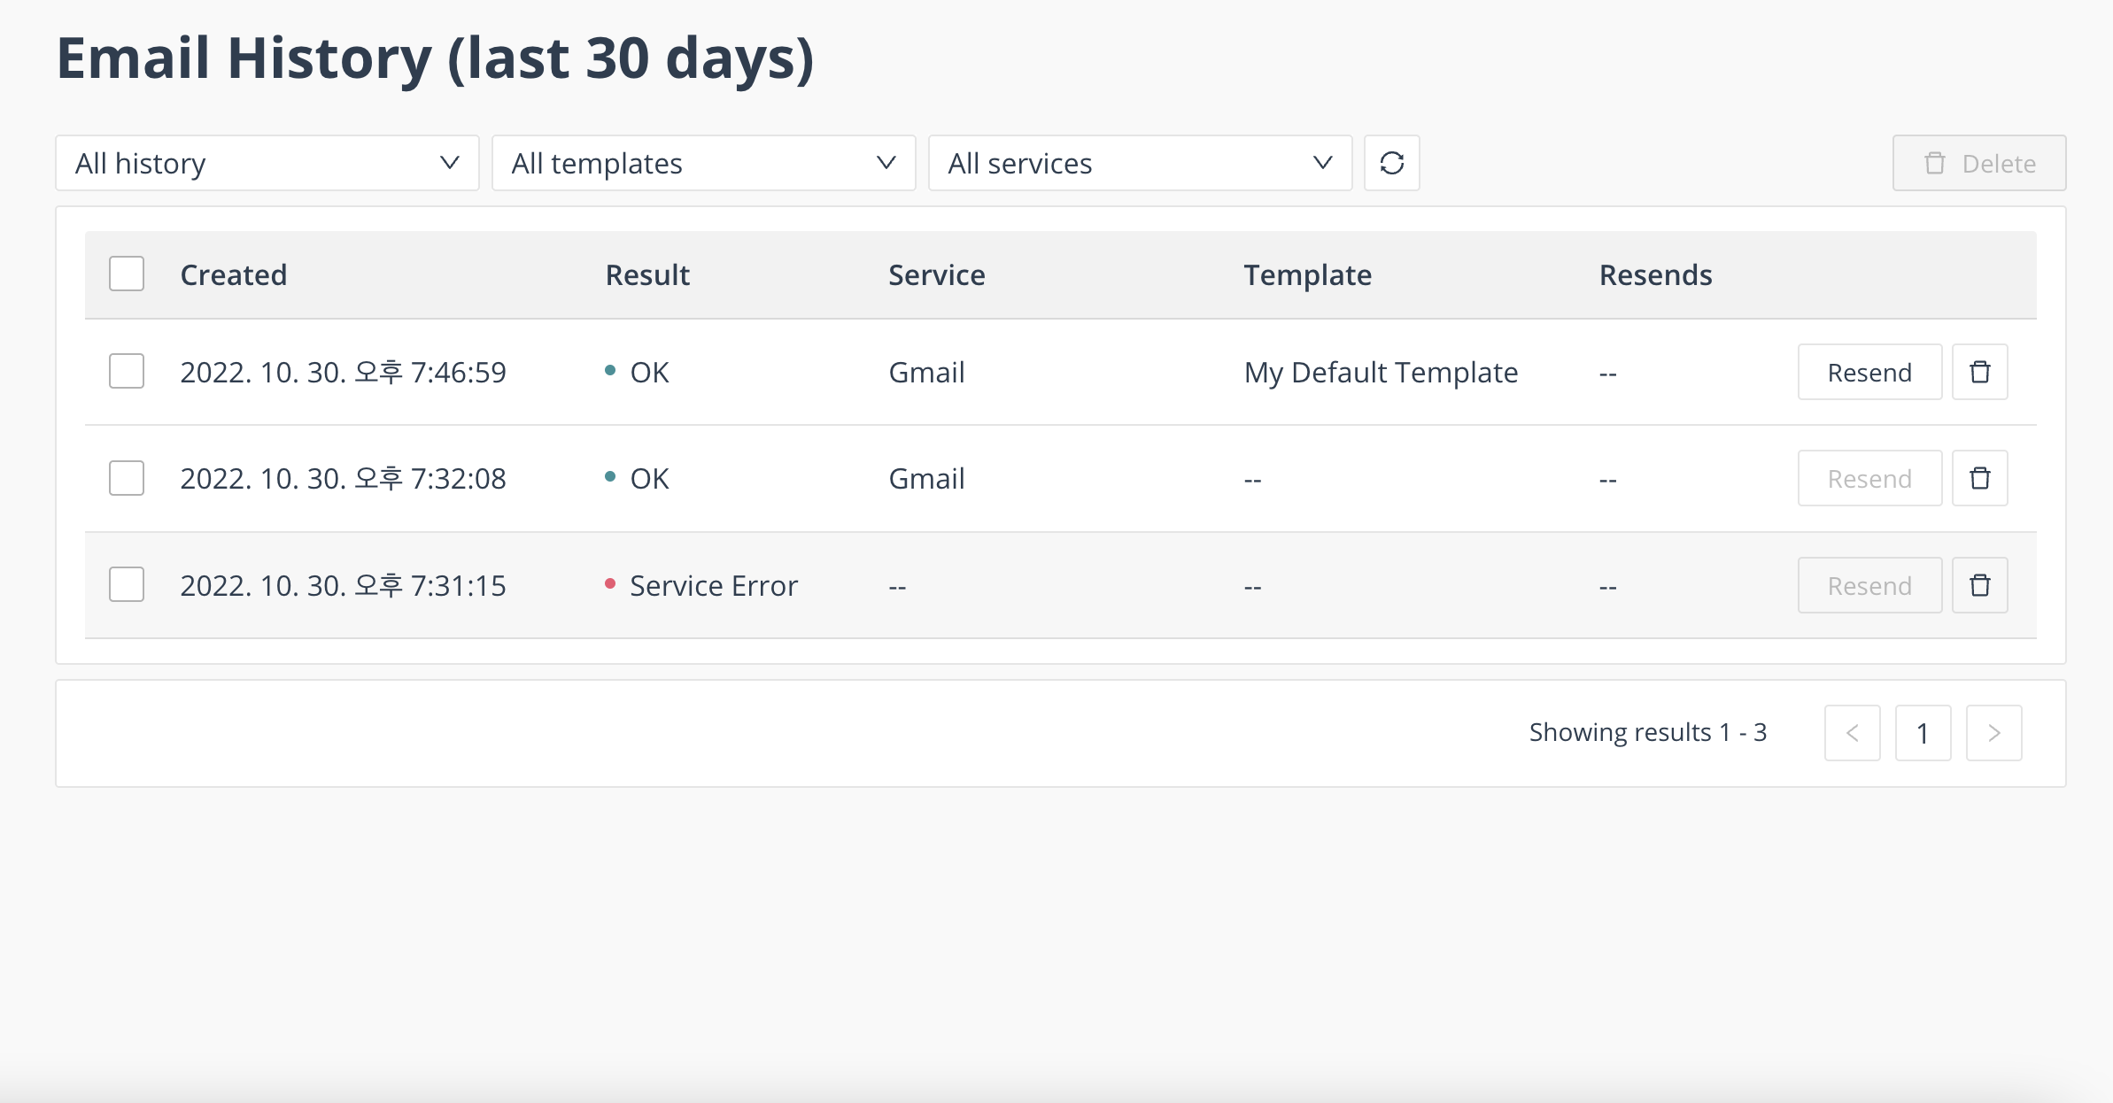Open the All history dropdown
The image size is (2113, 1103).
point(267,163)
